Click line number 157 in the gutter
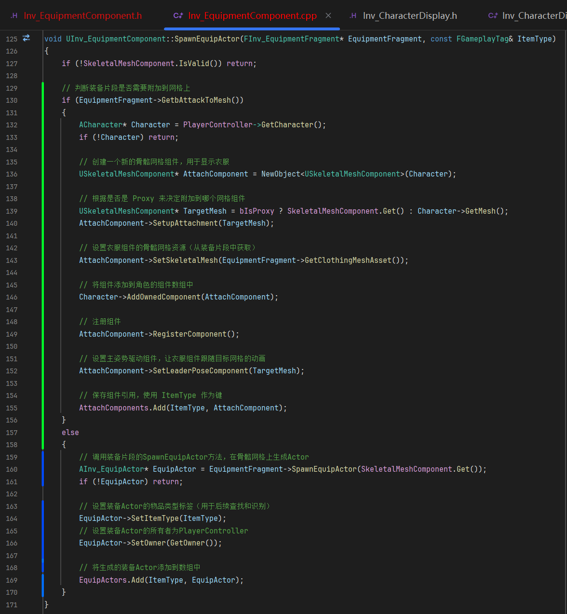The image size is (567, 614). (12, 433)
